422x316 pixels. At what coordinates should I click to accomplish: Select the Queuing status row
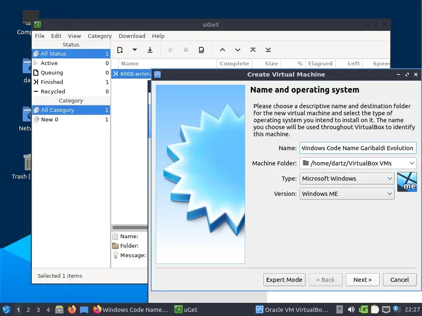(71, 72)
